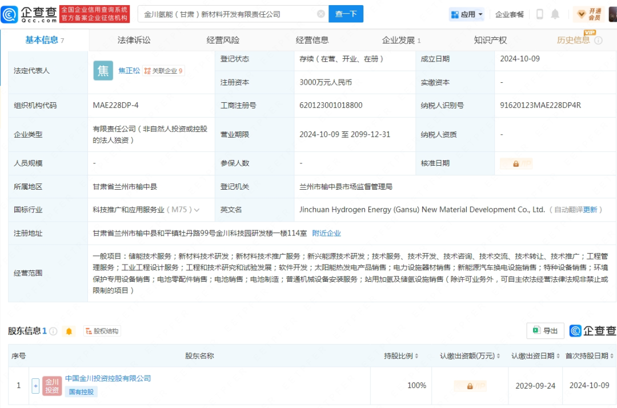
Task: Open the mobile phone app icon
Action: [x=539, y=14]
